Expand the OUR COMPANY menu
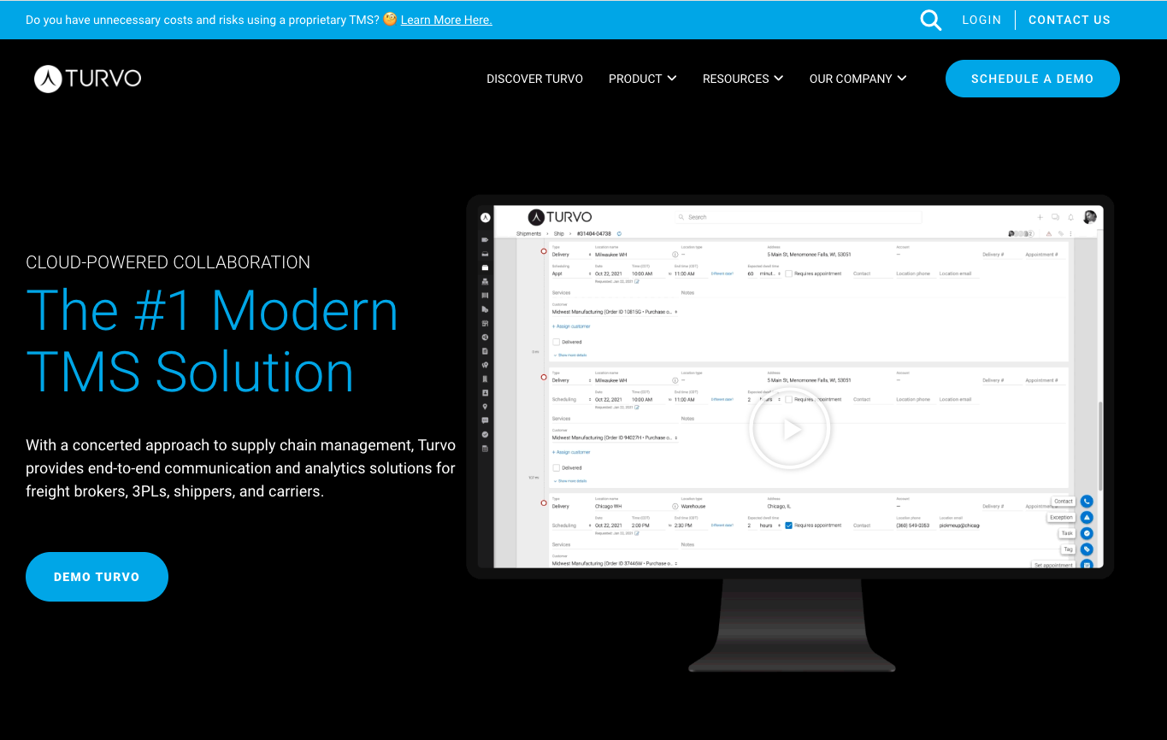This screenshot has height=740, width=1167. coord(858,79)
